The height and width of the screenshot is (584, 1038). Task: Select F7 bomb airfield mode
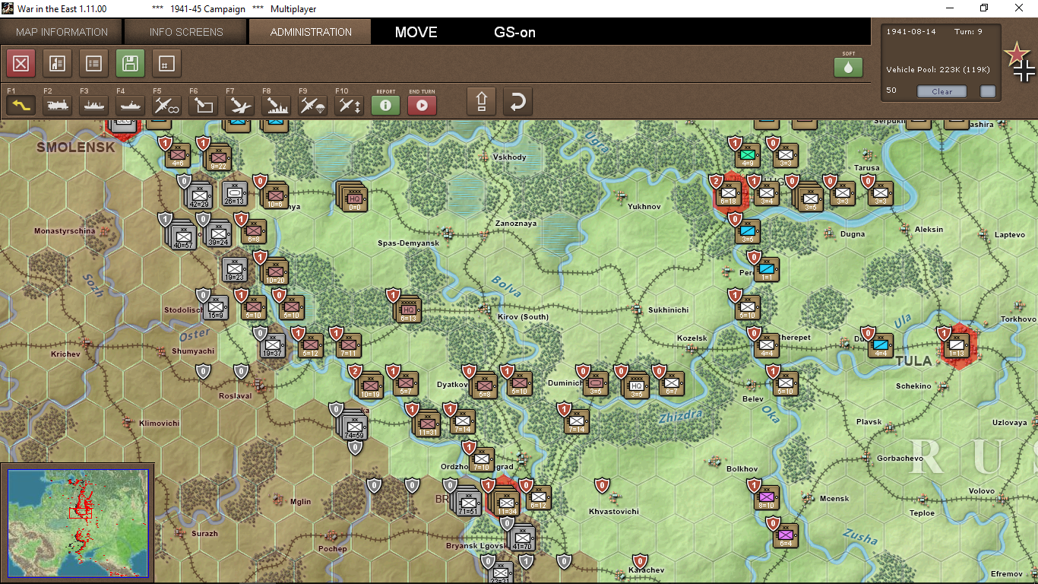pos(239,105)
